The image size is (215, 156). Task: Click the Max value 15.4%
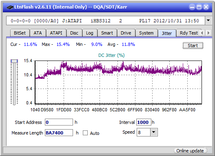pyautogui.click(x=63, y=44)
